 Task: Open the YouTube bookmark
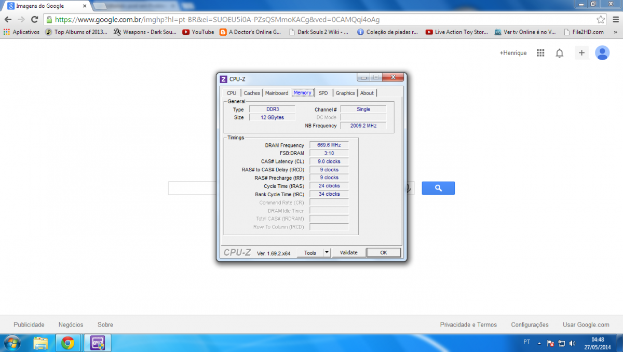click(198, 32)
